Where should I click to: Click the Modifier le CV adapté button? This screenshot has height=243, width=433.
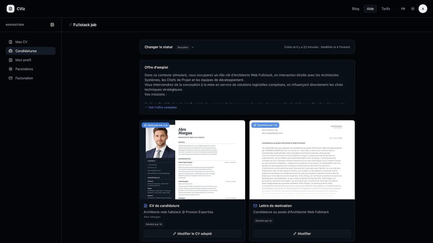193,234
